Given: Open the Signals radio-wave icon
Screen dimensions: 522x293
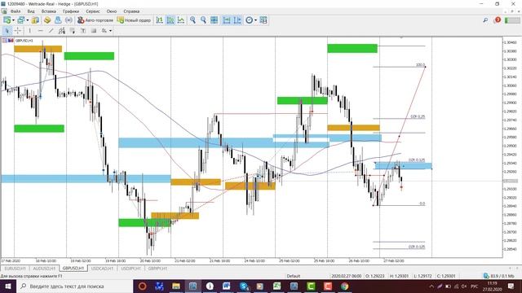Looking at the screenshot, I should 69,20.
